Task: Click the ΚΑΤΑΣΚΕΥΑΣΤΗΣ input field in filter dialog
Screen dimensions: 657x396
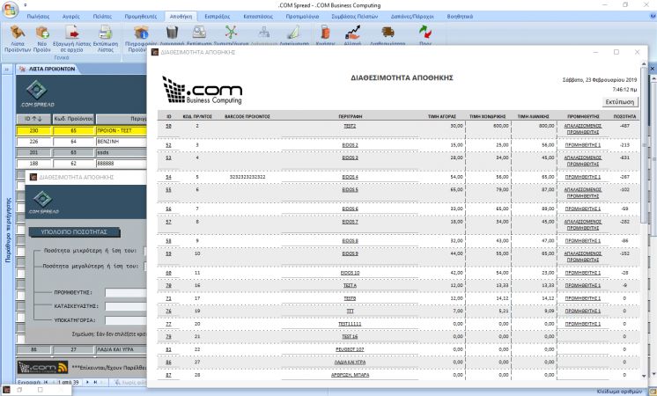Action: (x=125, y=307)
